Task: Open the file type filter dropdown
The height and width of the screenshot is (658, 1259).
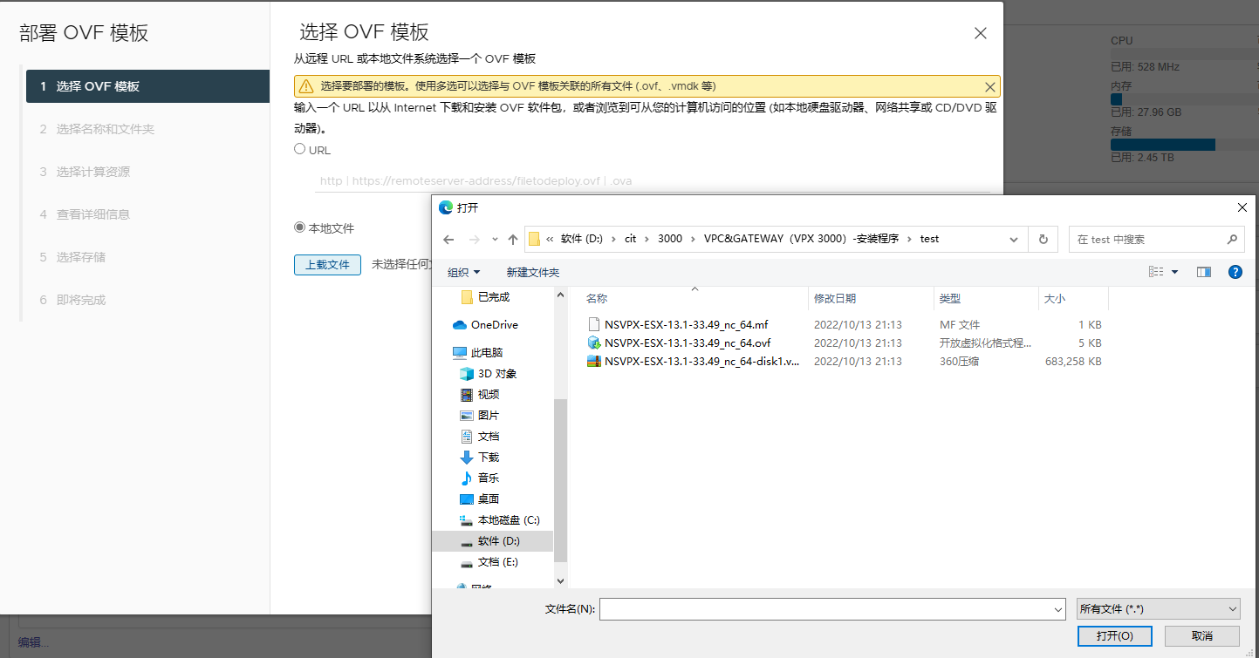Action: click(1158, 609)
